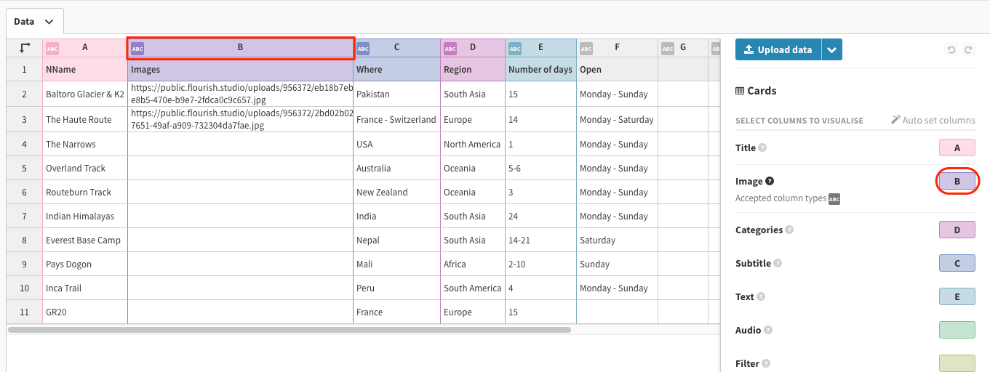The width and height of the screenshot is (990, 372).
Task: Select the cell containing Everest Base Camp
Action: pos(84,240)
